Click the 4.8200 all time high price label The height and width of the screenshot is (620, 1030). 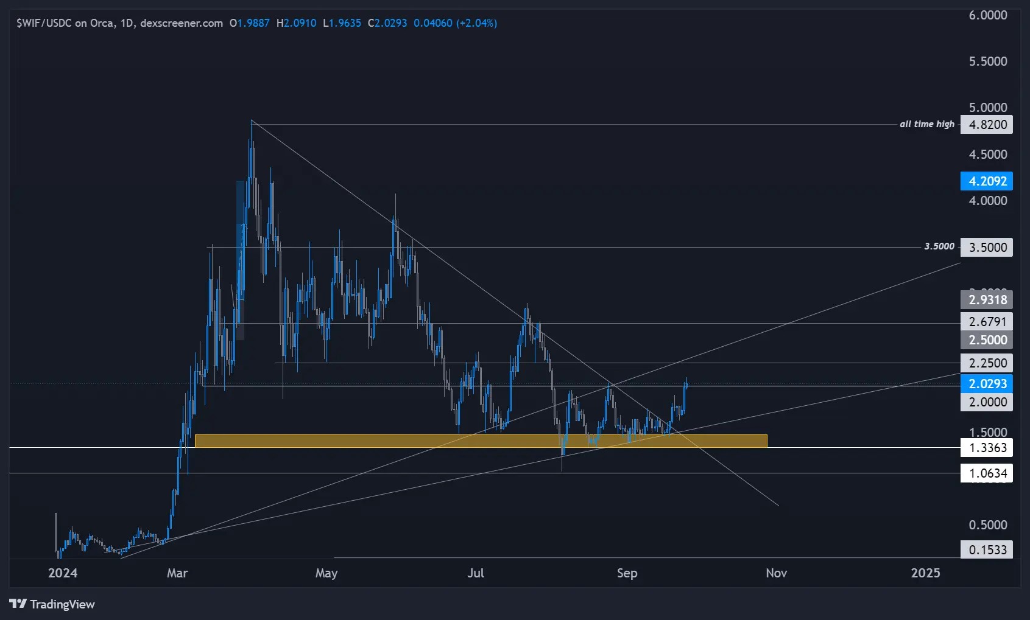tap(987, 124)
